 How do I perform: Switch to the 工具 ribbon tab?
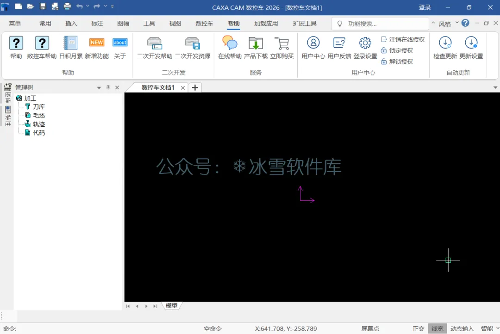coord(149,24)
